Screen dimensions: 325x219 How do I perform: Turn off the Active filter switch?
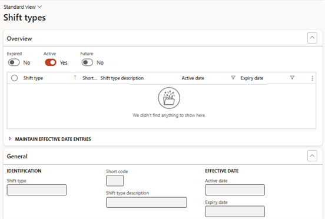click(51, 62)
